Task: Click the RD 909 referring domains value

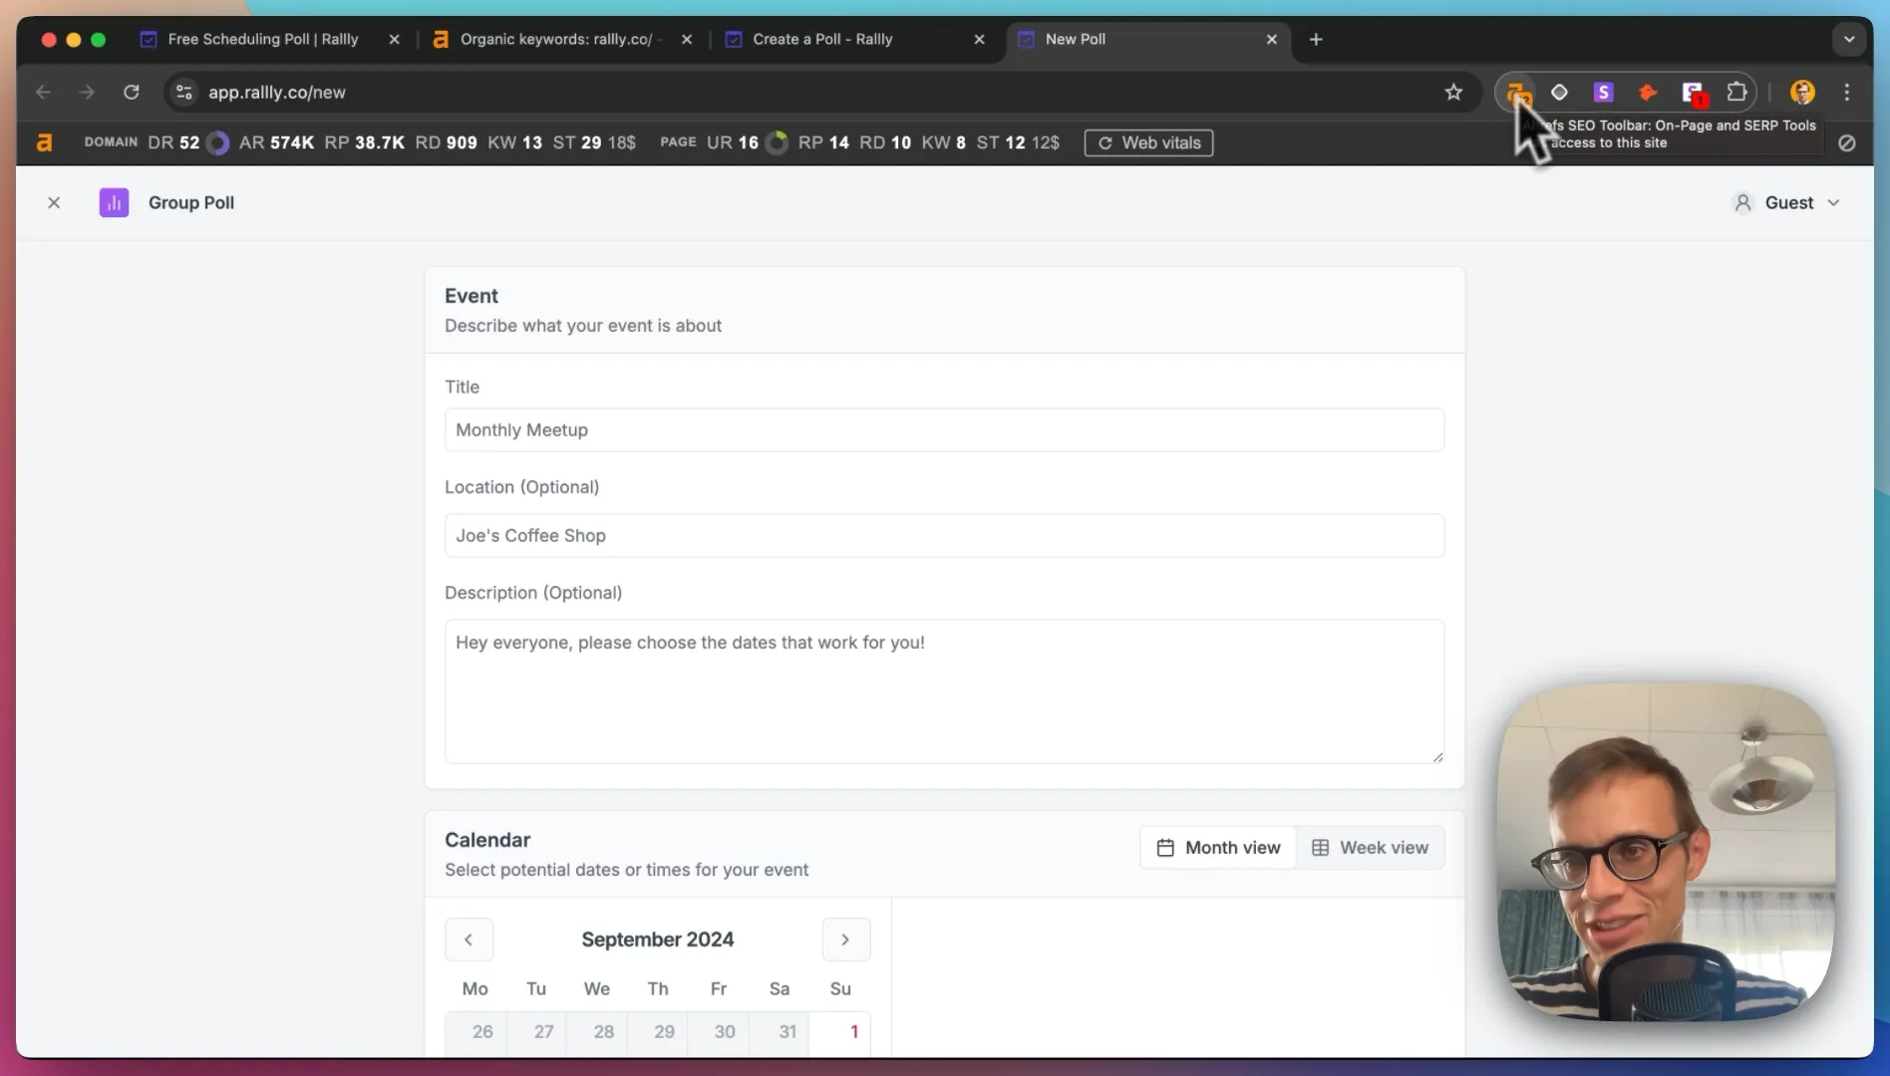Action: pyautogui.click(x=446, y=142)
